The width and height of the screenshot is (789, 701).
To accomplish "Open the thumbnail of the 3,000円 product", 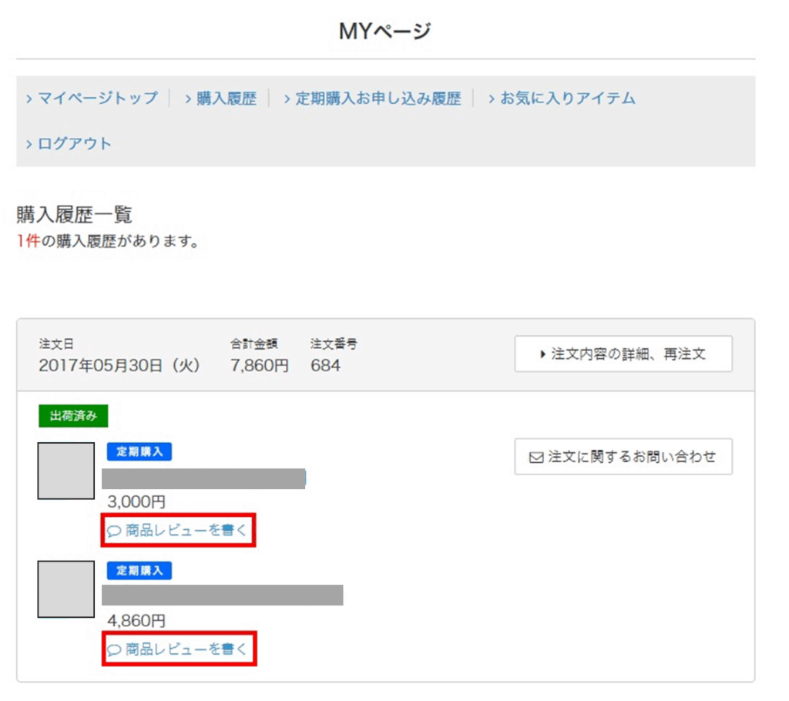I will (x=66, y=471).
